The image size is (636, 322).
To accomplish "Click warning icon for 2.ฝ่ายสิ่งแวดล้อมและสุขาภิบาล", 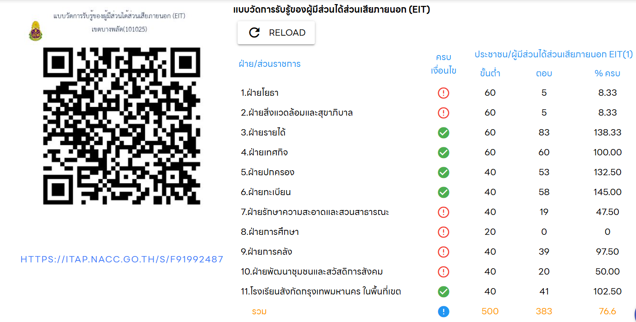I will (444, 113).
